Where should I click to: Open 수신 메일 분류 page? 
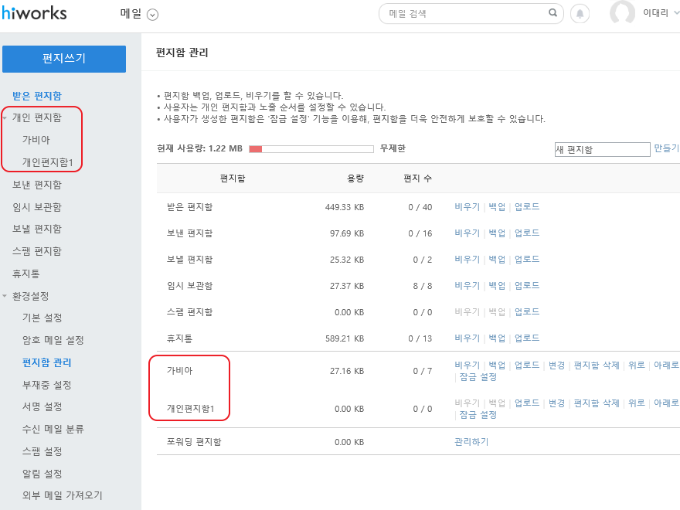53,430
